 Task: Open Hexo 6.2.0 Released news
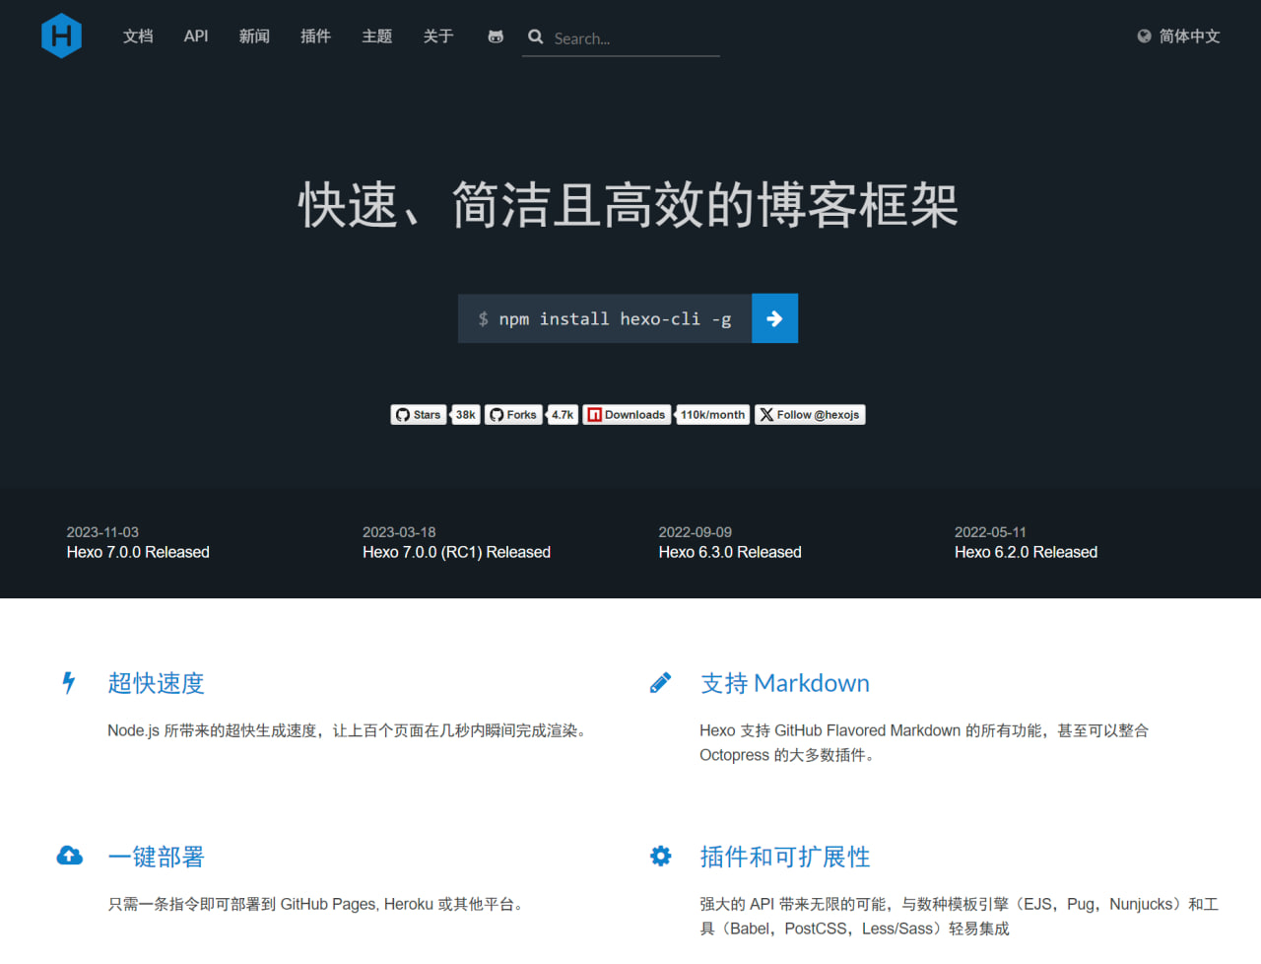tap(1026, 552)
